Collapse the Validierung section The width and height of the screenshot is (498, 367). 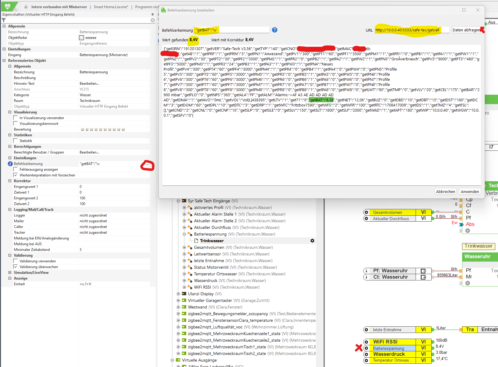pyautogui.click(x=10, y=255)
